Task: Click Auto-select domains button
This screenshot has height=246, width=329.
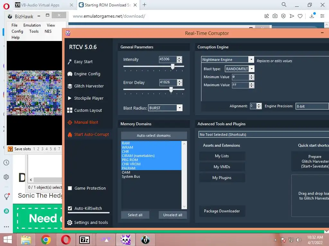Action: 154,135
